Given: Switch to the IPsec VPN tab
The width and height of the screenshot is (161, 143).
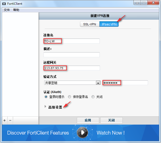Looking at the screenshot, I should [109, 24].
